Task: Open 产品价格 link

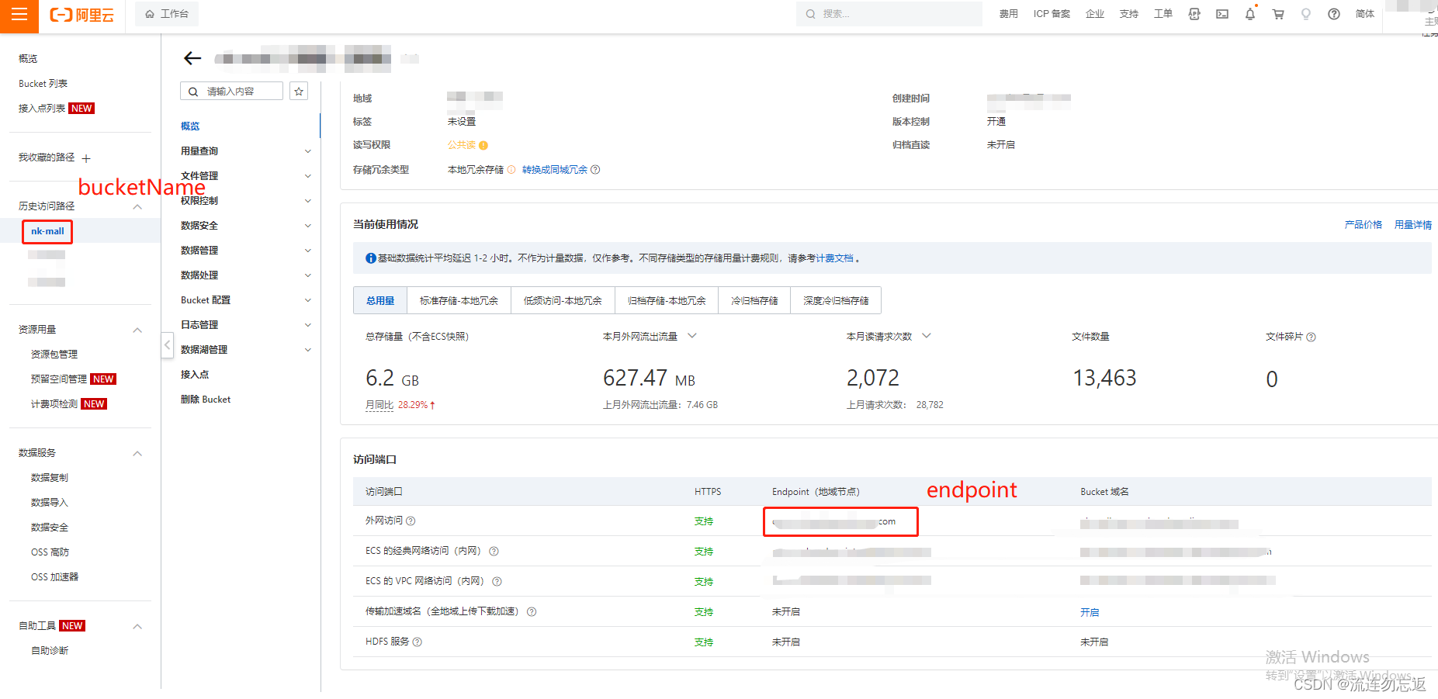Action: pos(1364,225)
